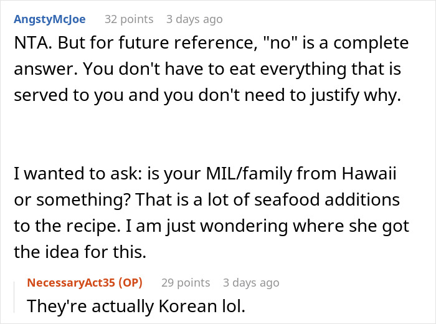Click the timestamp on AngstyMcJoe's comment
Screen dimensions: 436x324
[x=194, y=19]
